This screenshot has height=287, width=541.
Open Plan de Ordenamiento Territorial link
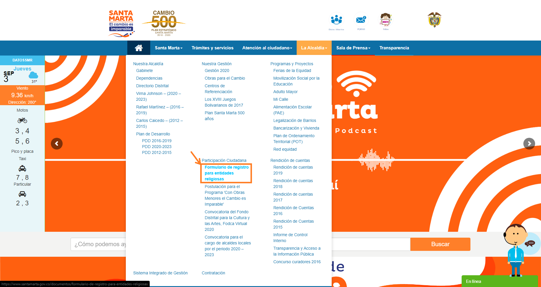pyautogui.click(x=294, y=139)
